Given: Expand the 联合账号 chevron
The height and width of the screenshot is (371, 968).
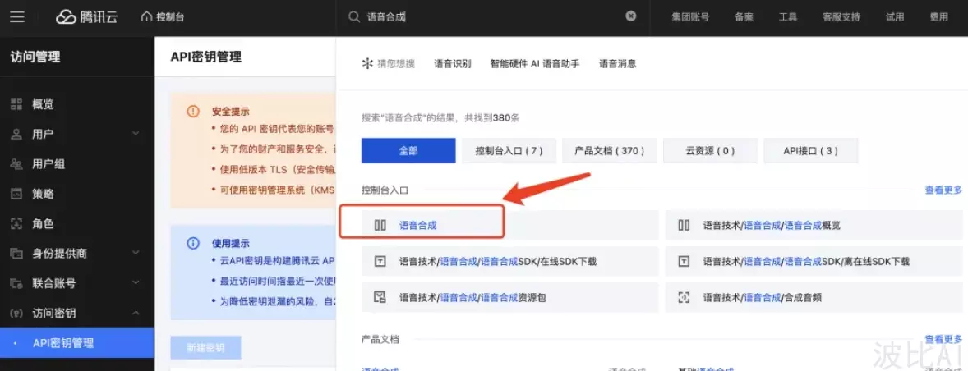Looking at the screenshot, I should [x=136, y=283].
